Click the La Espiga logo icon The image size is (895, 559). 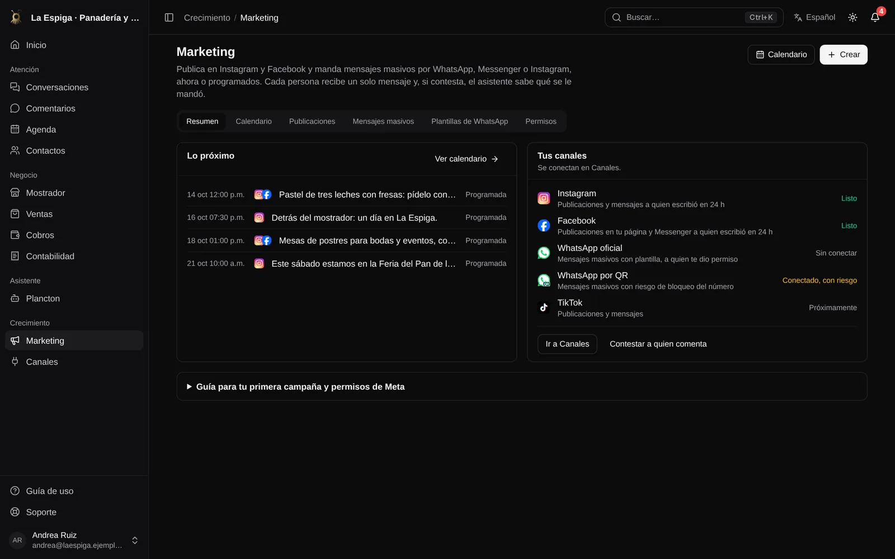(x=16, y=17)
